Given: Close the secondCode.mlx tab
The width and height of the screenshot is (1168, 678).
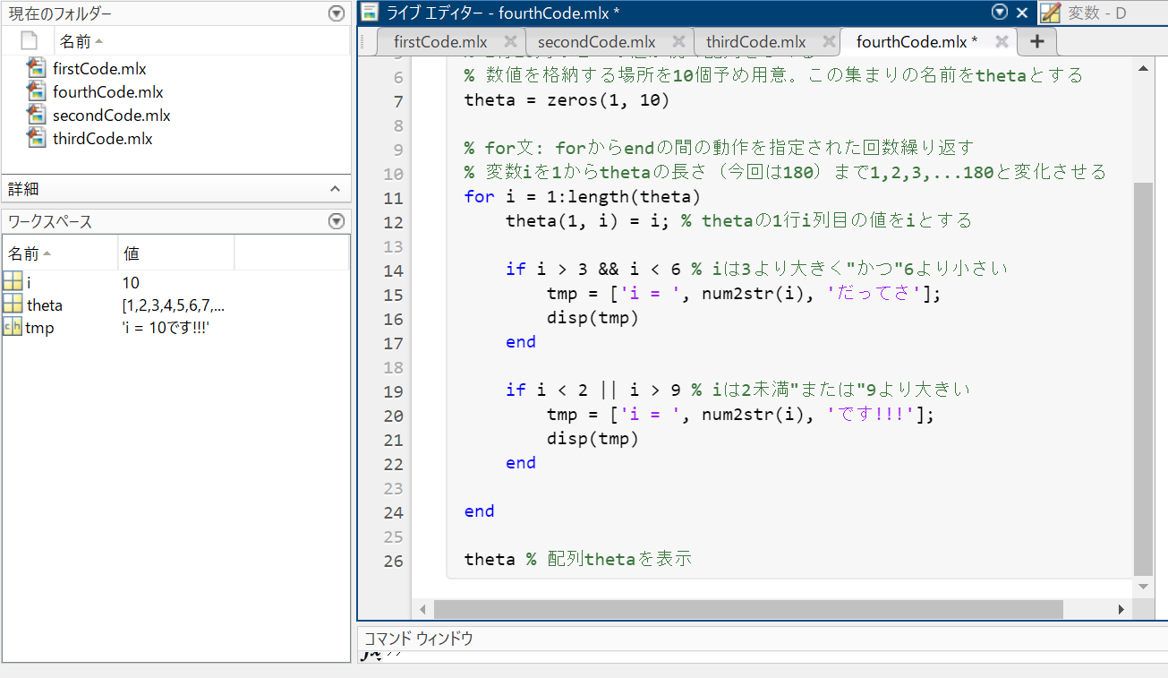Looking at the screenshot, I should point(678,41).
